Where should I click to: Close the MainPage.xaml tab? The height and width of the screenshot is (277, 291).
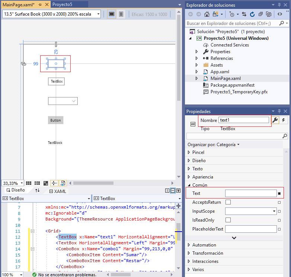[47, 4]
